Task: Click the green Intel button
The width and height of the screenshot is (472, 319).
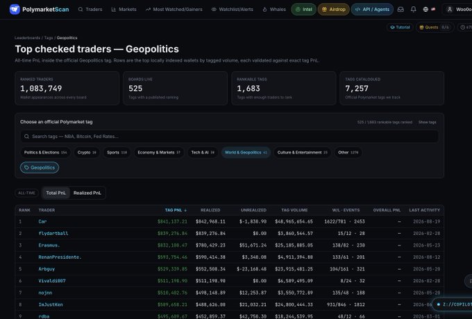Action: 303,9
